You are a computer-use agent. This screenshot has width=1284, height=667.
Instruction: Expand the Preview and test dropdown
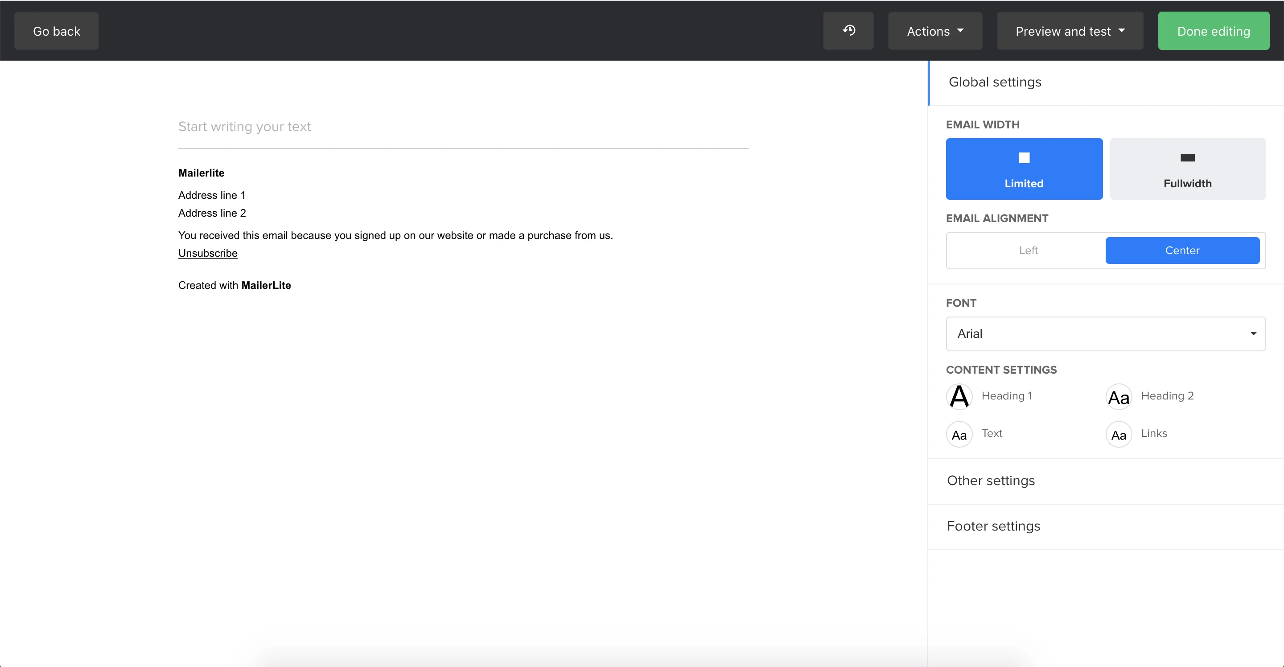coord(1070,31)
